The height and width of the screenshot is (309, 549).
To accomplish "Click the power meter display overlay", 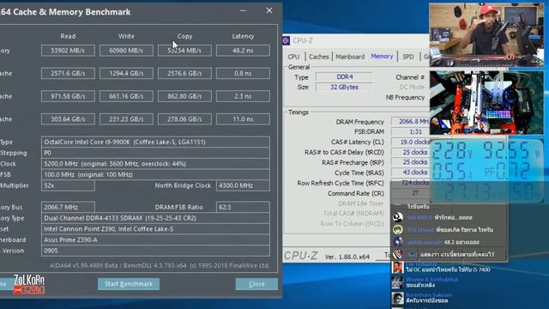I will coord(486,171).
